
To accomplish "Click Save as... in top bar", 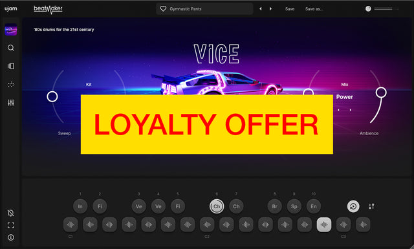I will 314,8.
